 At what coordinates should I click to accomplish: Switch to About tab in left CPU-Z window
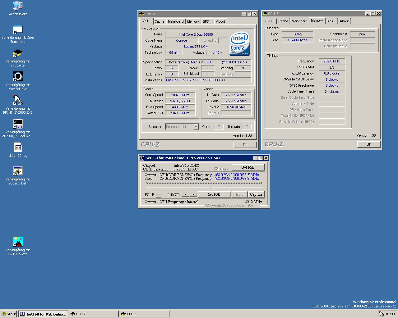tap(220, 21)
